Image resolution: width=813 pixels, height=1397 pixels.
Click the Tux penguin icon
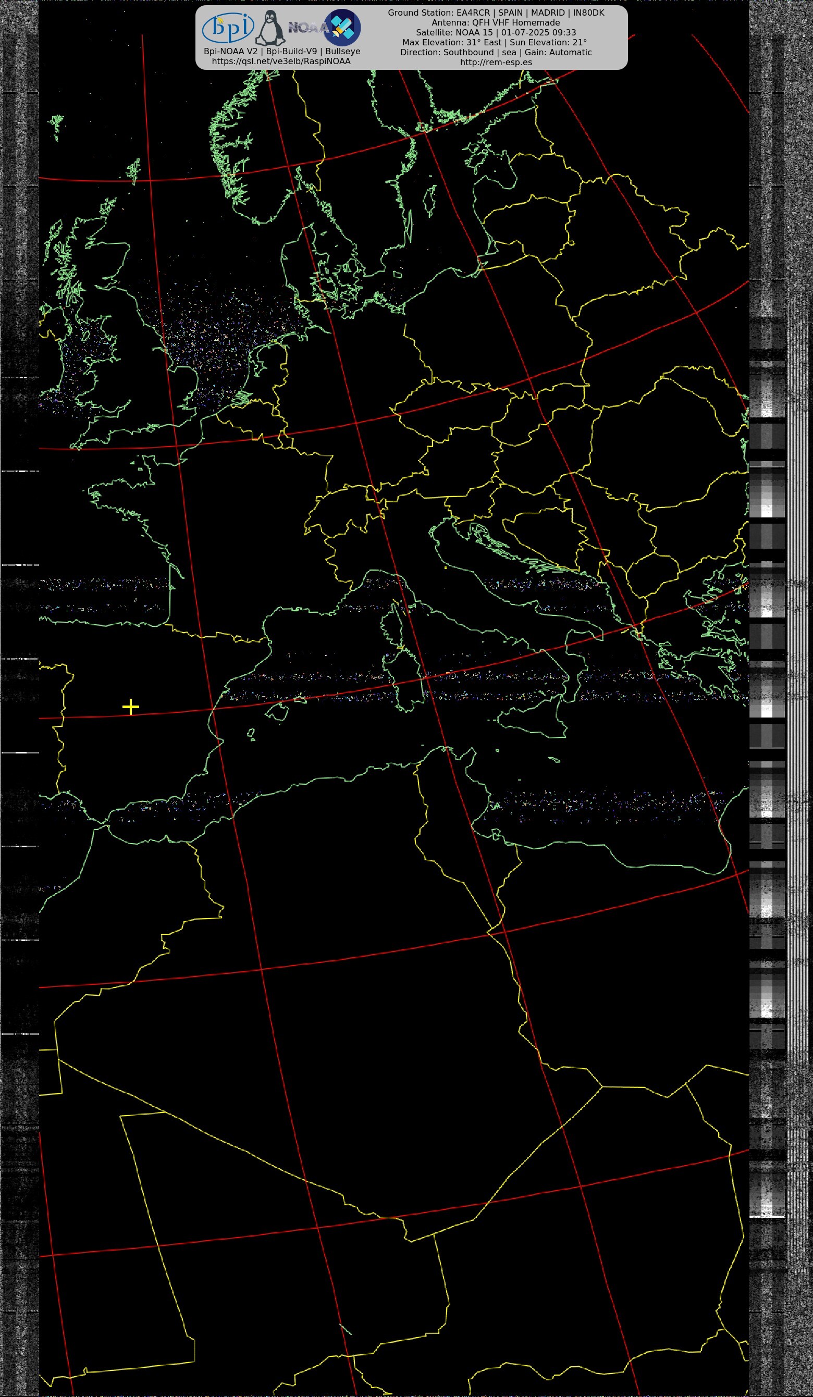pyautogui.click(x=270, y=28)
